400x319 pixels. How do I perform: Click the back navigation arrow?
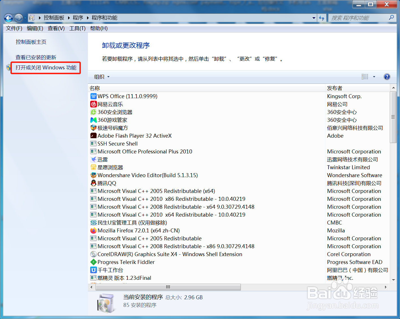pyautogui.click(x=8, y=18)
